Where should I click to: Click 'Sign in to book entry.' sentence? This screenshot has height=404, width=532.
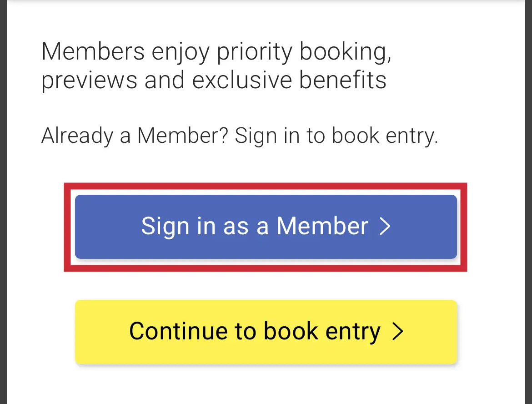[x=336, y=136]
